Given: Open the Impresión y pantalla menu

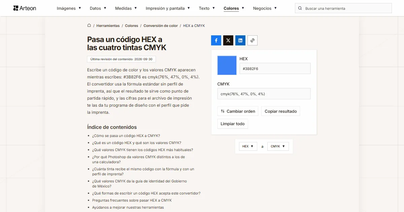Looking at the screenshot, I should pyautogui.click(x=168, y=8).
